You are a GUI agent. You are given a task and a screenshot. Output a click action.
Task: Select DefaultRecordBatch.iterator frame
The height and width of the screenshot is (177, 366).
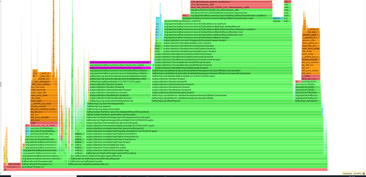[x=228, y=38]
